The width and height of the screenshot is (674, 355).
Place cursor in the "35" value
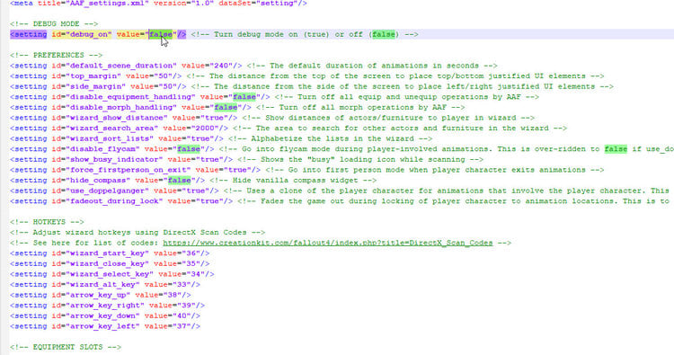coord(191,263)
